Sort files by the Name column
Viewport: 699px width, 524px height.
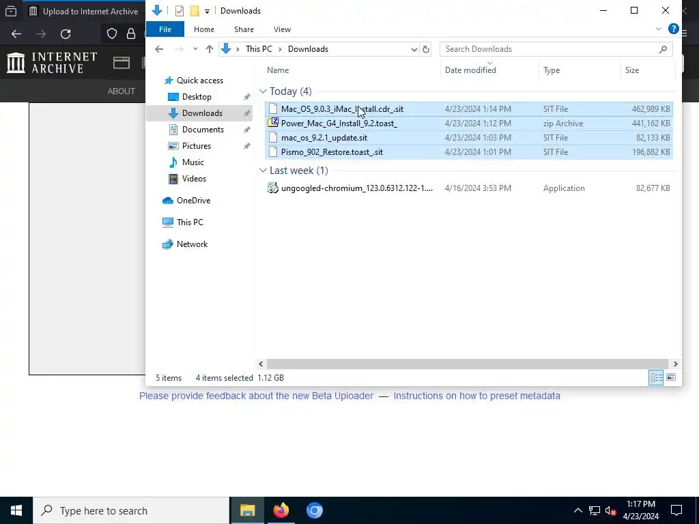coord(278,70)
